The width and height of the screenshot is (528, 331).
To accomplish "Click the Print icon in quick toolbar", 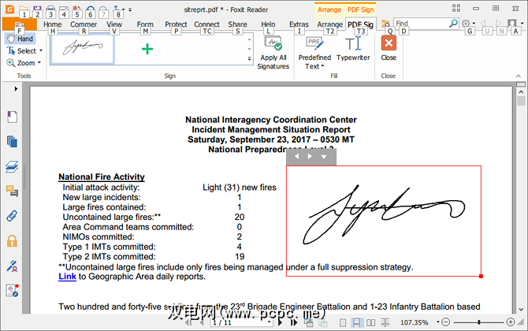I will click(50, 10).
